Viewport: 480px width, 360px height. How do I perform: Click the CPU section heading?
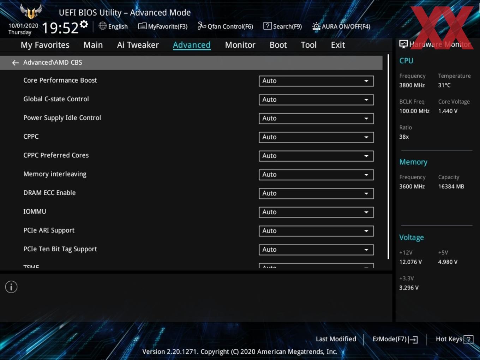pyautogui.click(x=406, y=61)
